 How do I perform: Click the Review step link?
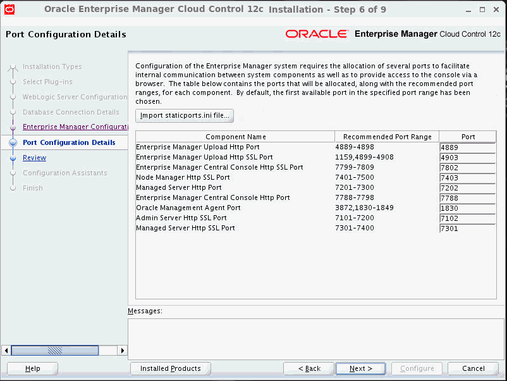34,158
